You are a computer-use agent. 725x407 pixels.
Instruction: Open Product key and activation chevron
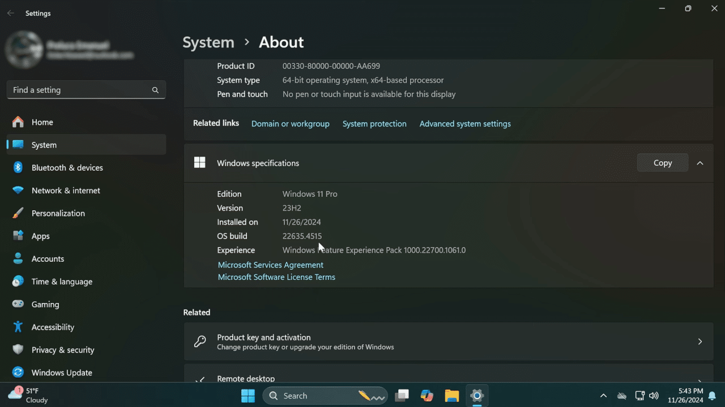[x=700, y=341]
